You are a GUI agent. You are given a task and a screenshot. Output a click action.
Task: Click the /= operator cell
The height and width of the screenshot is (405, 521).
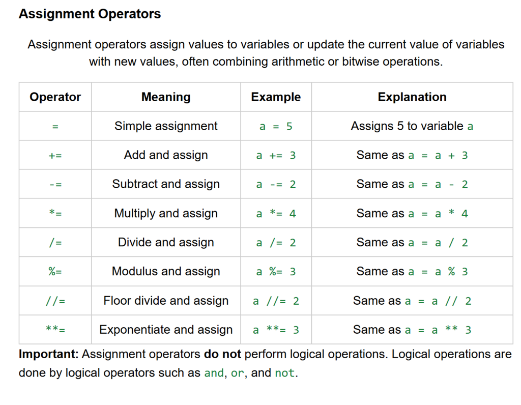coord(55,243)
